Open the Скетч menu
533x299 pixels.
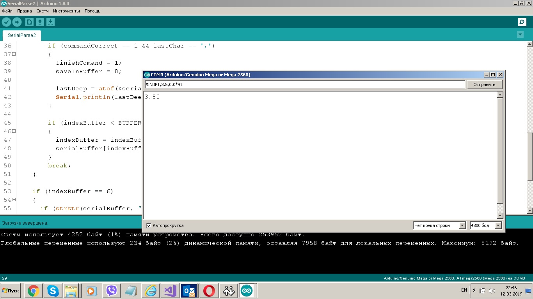tap(43, 11)
